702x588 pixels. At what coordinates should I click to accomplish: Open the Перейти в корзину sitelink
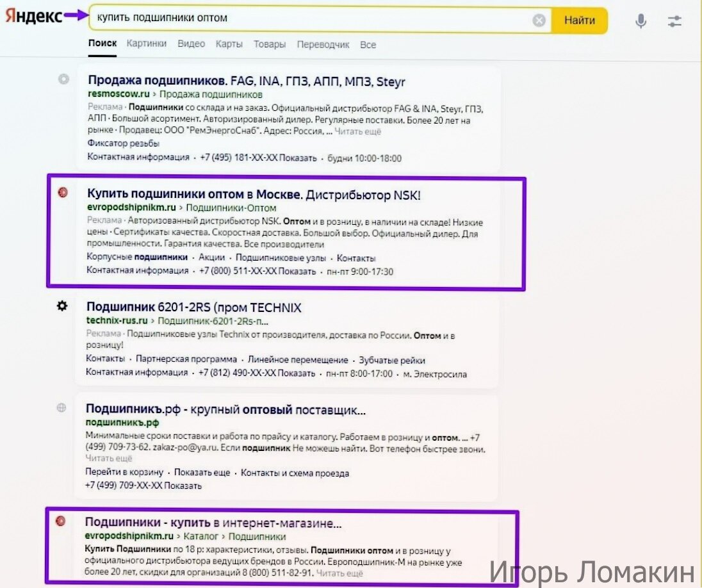coord(124,472)
